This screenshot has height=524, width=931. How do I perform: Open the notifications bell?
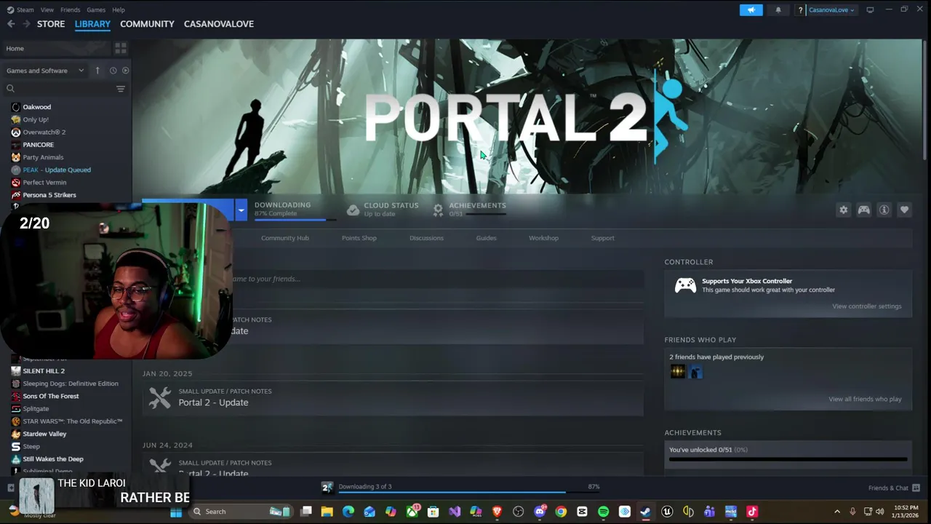[778, 9]
